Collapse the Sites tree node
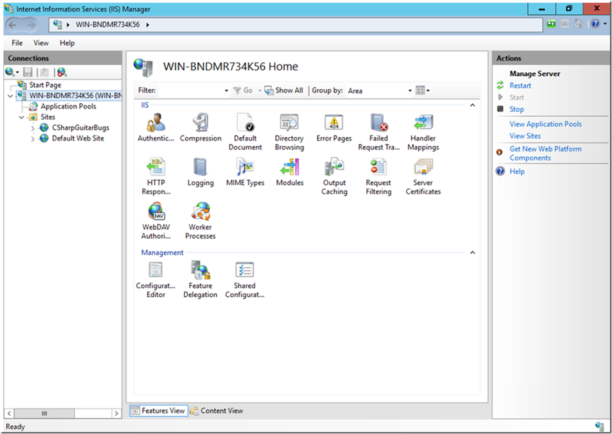 click(x=22, y=117)
